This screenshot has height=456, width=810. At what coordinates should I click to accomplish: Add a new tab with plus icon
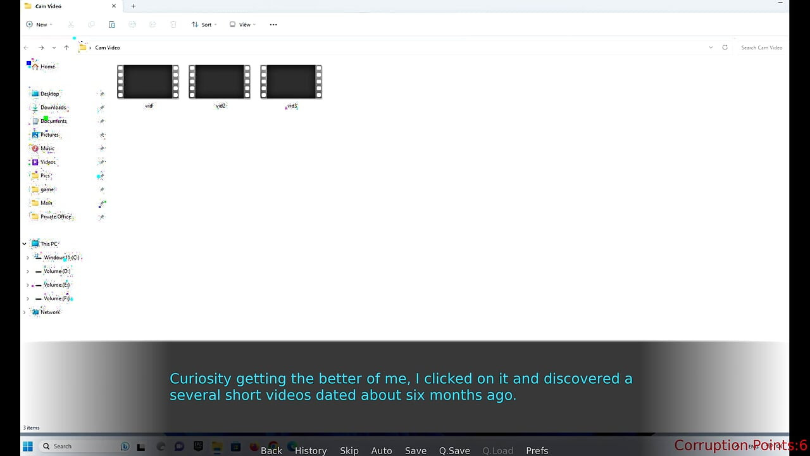pyautogui.click(x=134, y=6)
